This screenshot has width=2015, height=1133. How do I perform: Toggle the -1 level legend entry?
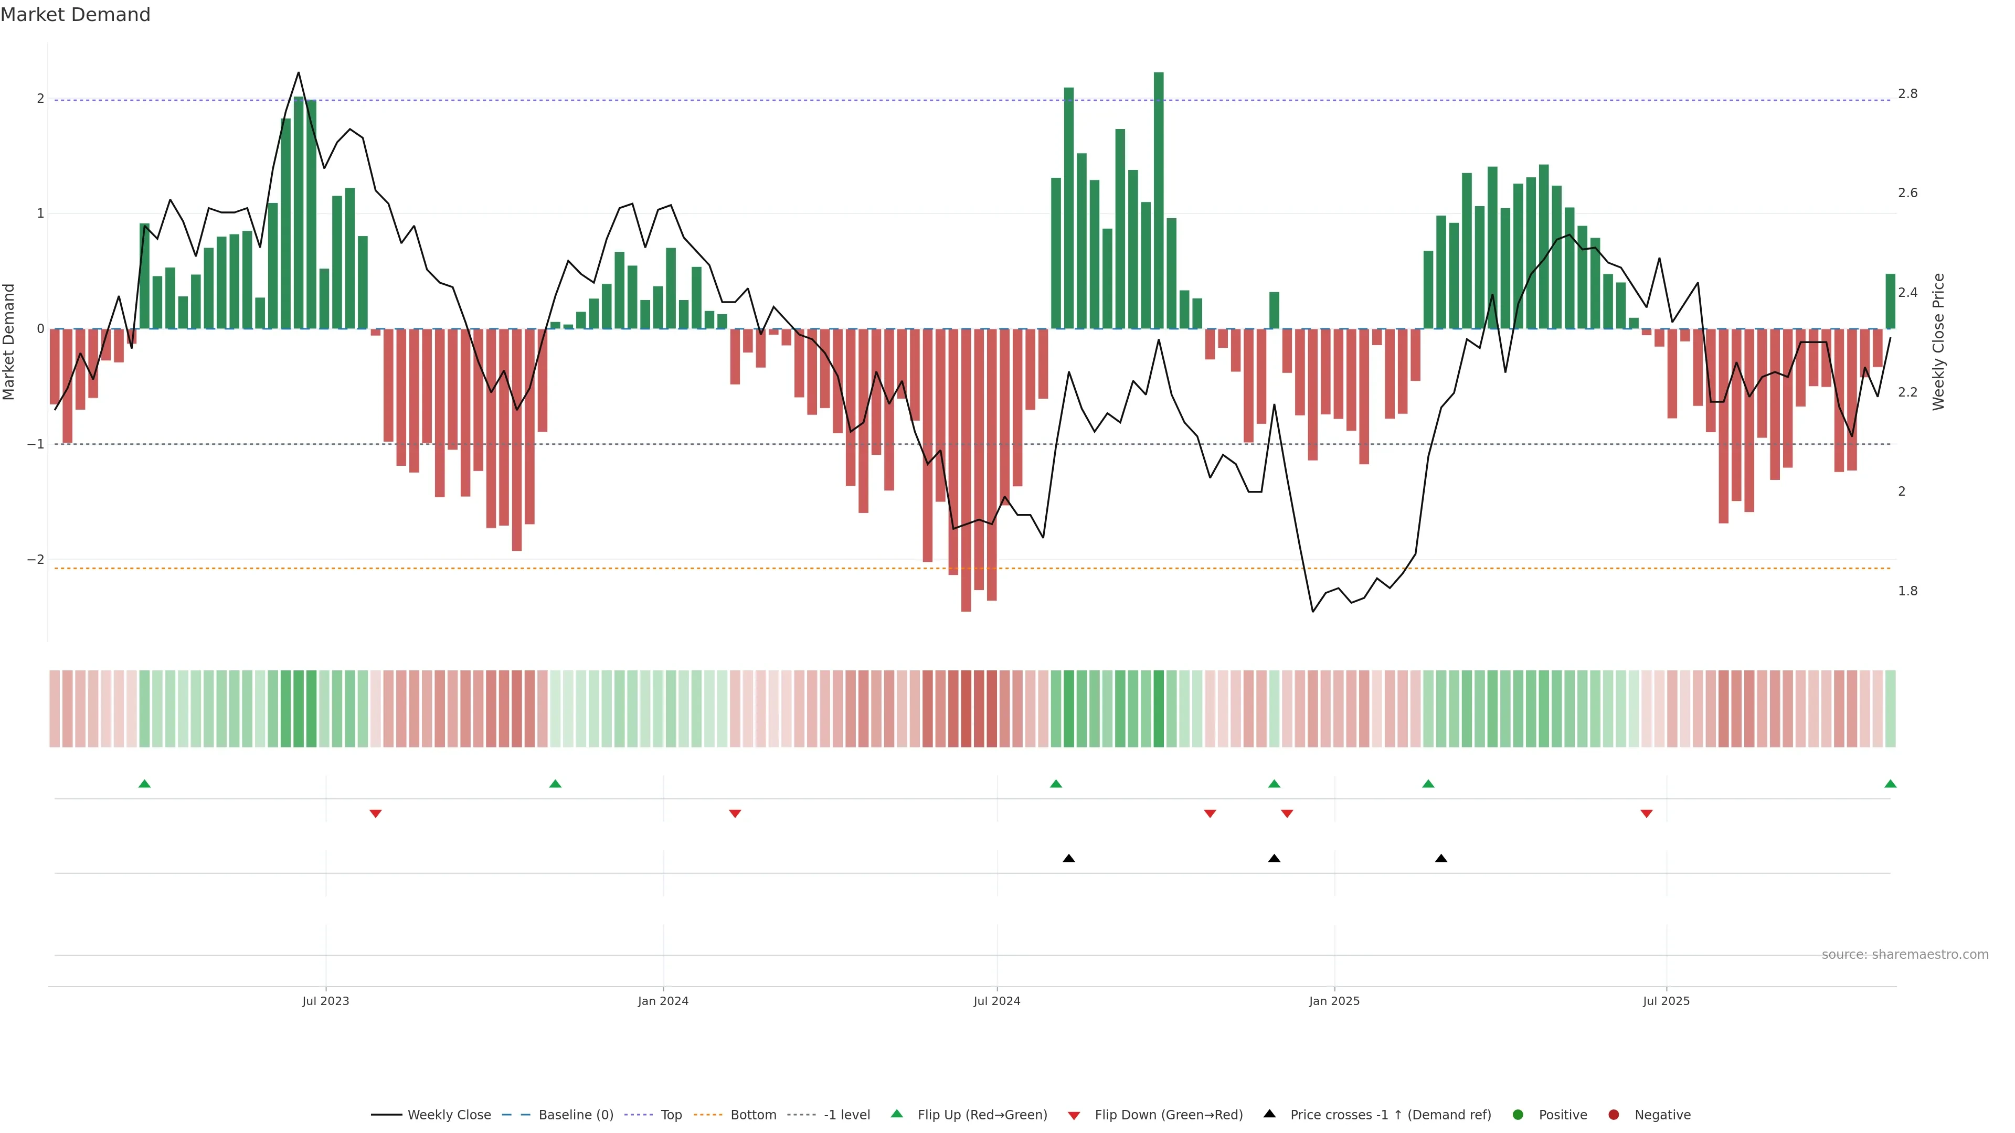pyautogui.click(x=846, y=1115)
